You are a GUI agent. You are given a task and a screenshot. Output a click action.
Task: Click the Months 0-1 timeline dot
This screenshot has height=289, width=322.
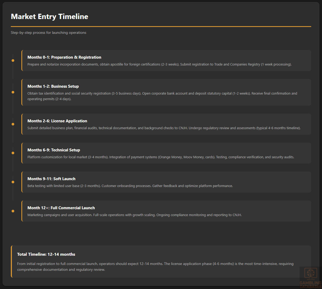pyautogui.click(x=13, y=60)
